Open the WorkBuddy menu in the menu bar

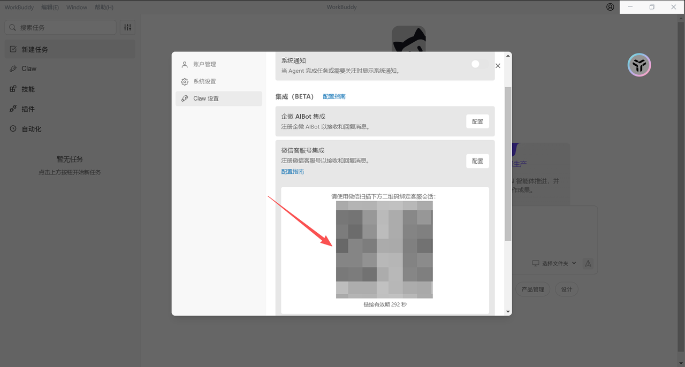tap(20, 7)
